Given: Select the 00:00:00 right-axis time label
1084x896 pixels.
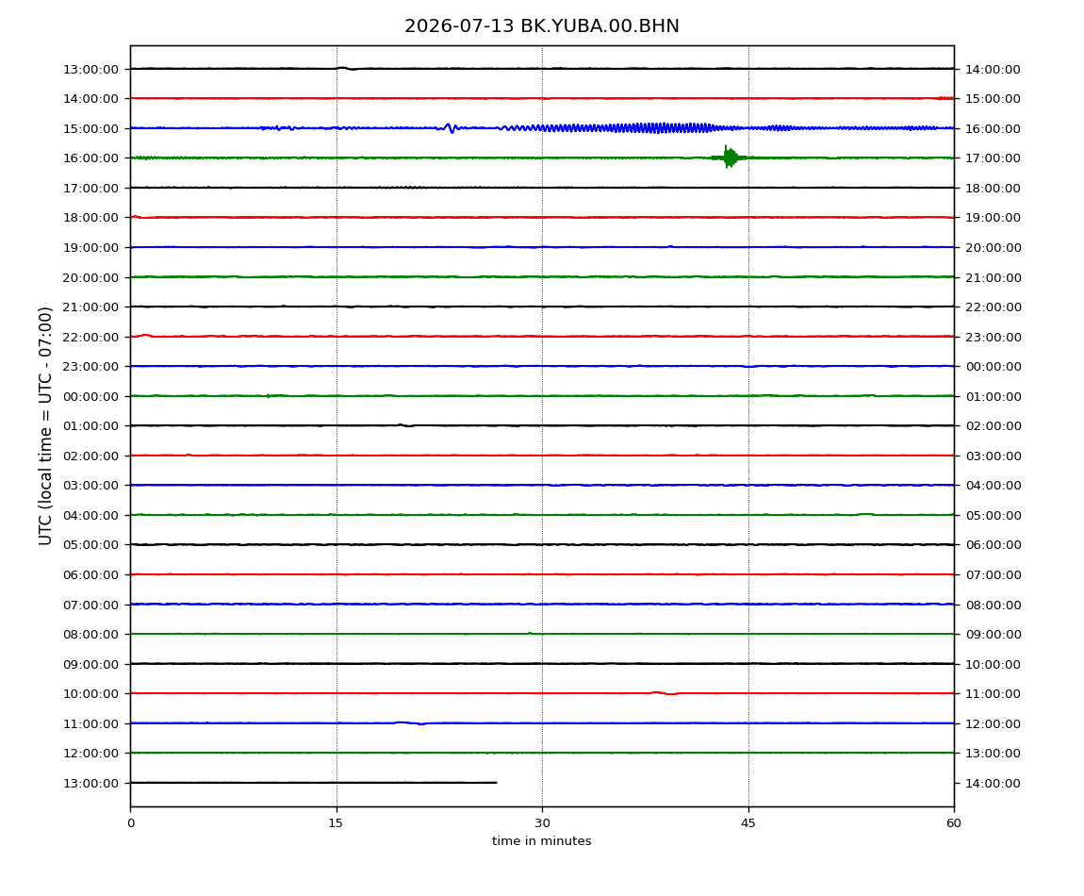Looking at the screenshot, I should coord(993,367).
